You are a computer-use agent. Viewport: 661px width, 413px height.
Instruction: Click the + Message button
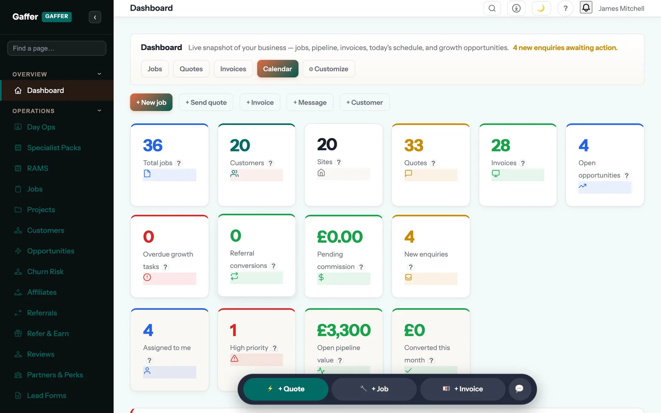(310, 102)
